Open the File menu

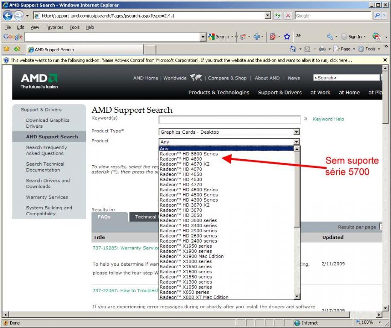8,27
